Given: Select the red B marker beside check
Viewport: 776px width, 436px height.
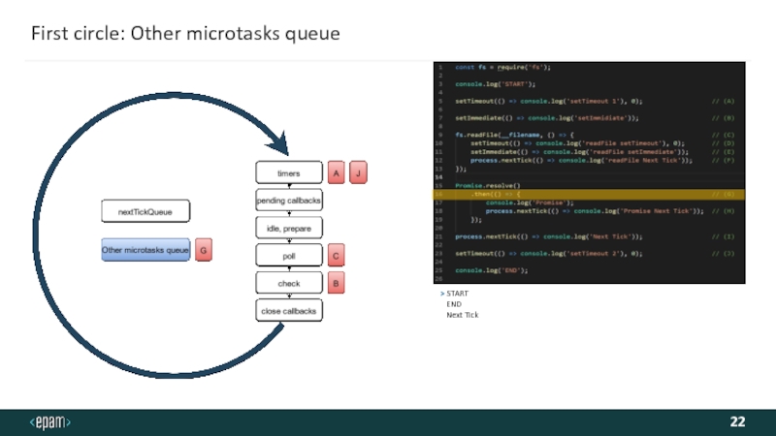Looking at the screenshot, I should [x=336, y=284].
